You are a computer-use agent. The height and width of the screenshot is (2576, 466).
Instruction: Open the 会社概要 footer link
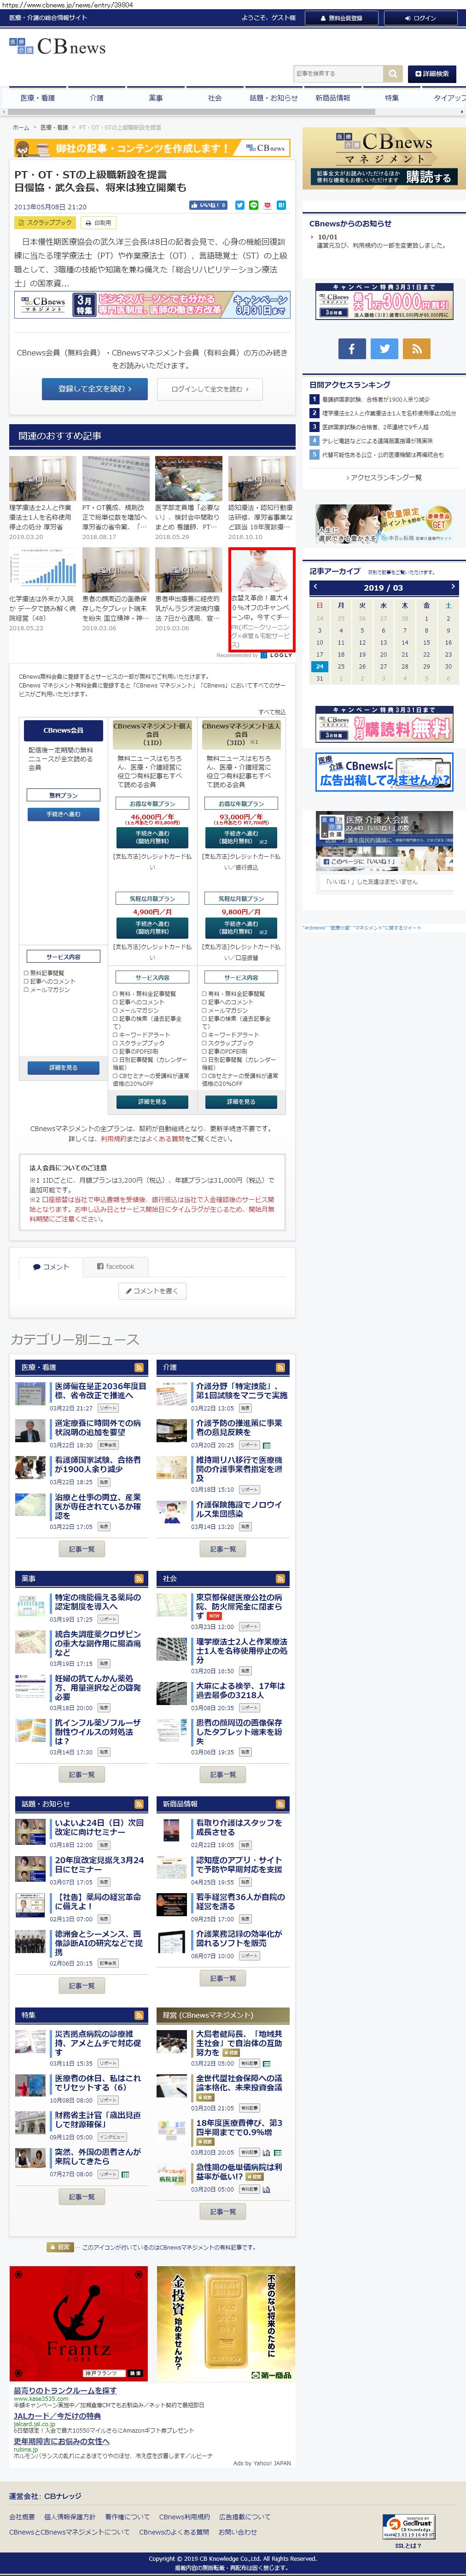pyautogui.click(x=22, y=2517)
